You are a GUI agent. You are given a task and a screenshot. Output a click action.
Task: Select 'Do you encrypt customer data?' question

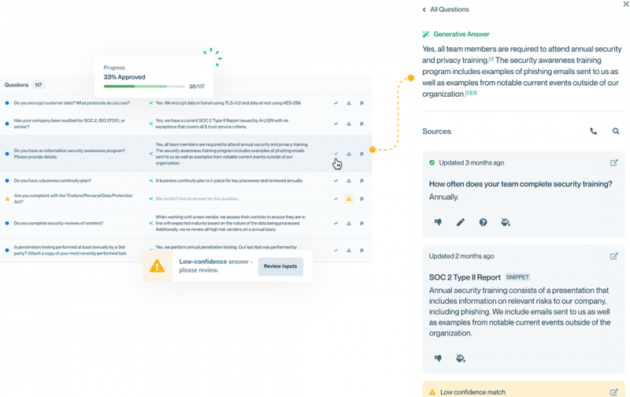point(72,103)
